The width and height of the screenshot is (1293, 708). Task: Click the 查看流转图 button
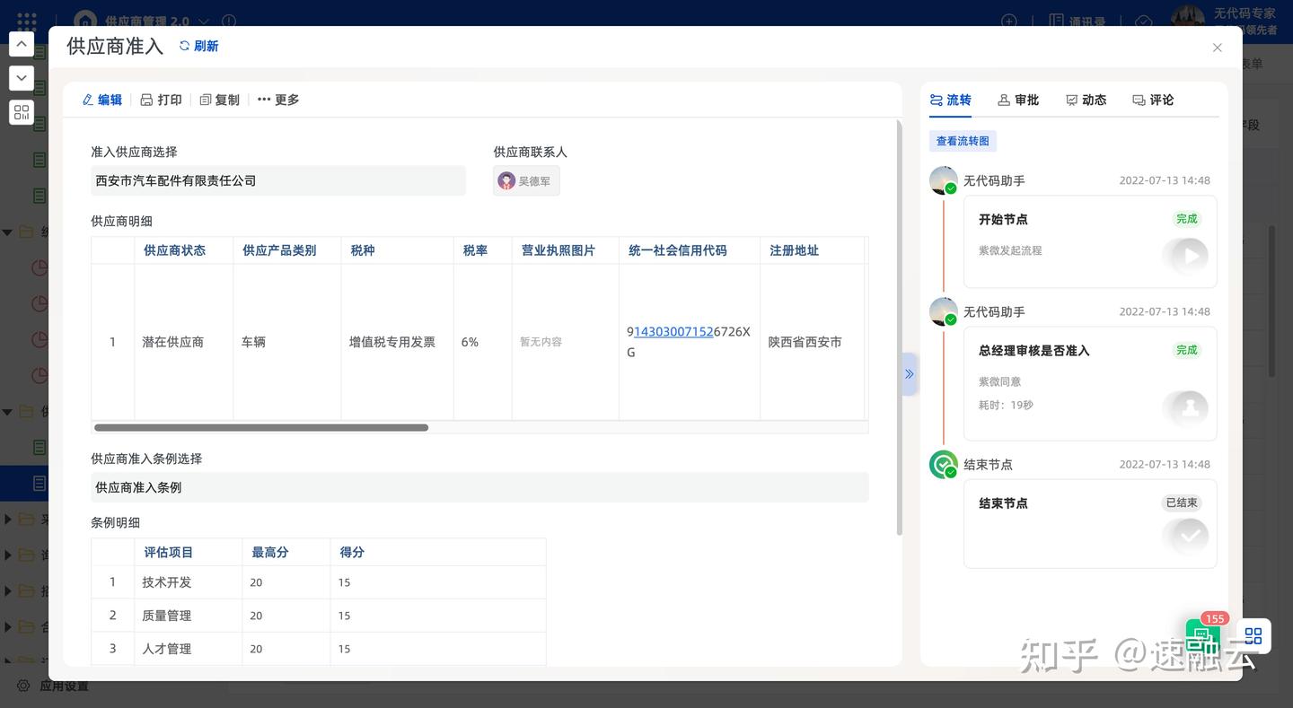(963, 141)
